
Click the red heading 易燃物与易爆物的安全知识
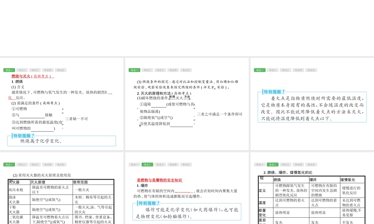point(160,180)
